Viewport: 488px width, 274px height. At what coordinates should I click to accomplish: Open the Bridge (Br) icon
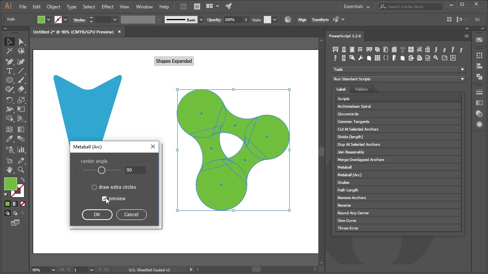pos(183,6)
